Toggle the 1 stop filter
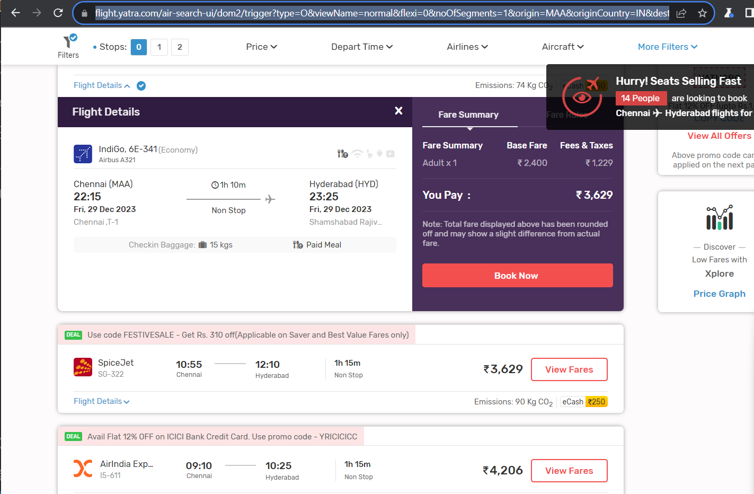This screenshot has width=754, height=494. click(x=159, y=47)
